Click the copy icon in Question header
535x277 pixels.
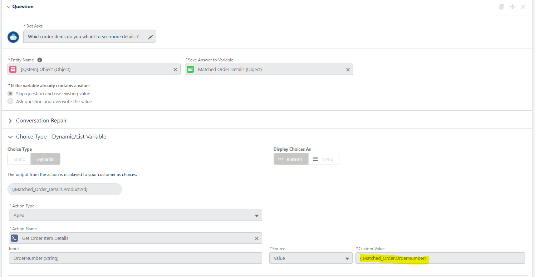502,7
